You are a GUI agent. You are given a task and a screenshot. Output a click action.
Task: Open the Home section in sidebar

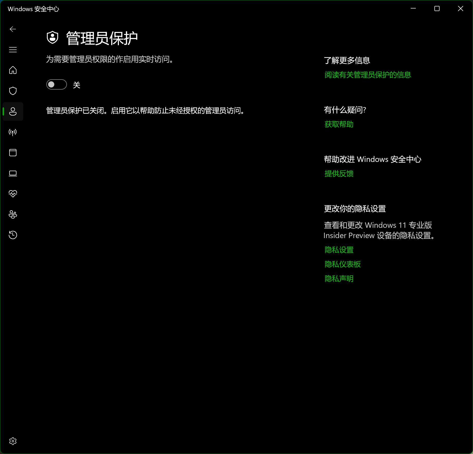tap(13, 70)
